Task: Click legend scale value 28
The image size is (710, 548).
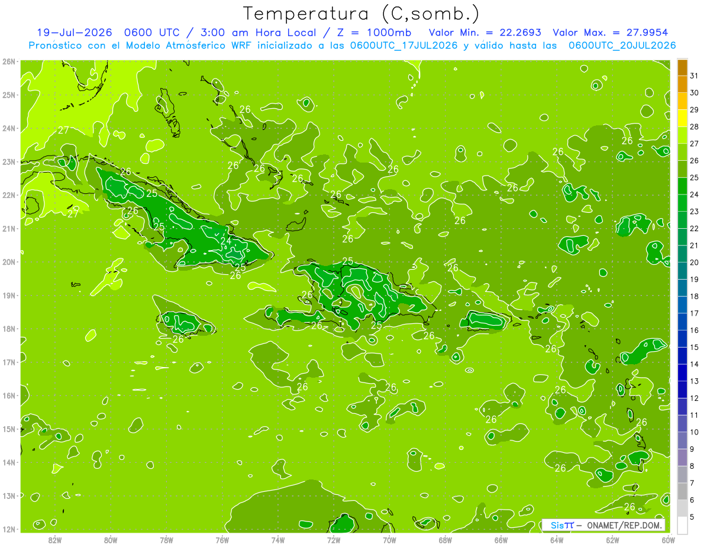Action: point(695,127)
